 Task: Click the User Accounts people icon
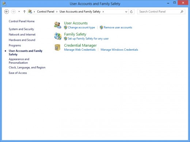tap(58, 25)
